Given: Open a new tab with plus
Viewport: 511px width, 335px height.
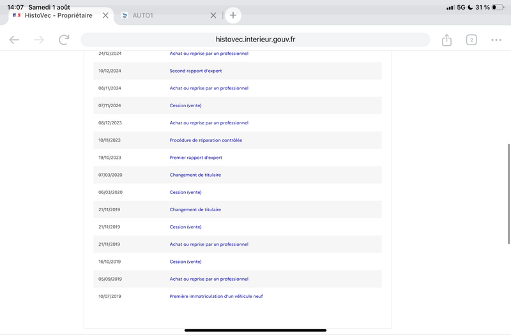Looking at the screenshot, I should click(233, 15).
